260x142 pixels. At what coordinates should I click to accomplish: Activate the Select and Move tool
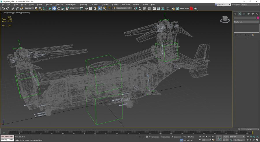click(x=54, y=8)
